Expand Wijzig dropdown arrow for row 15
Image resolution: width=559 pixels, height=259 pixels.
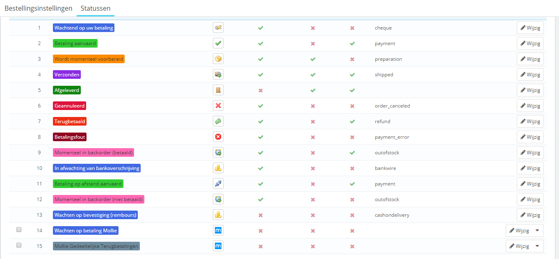pos(537,246)
